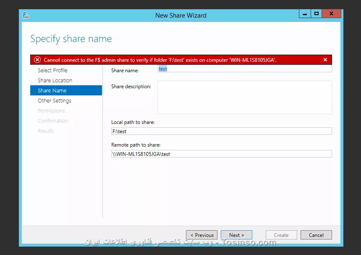Minimize the New Share Wizard window
The image size is (361, 255).
click(305, 13)
